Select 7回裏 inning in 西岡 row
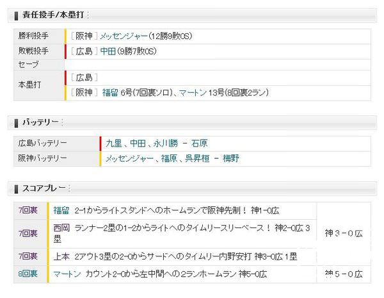Screen dimensions: 384x298 click(28, 233)
